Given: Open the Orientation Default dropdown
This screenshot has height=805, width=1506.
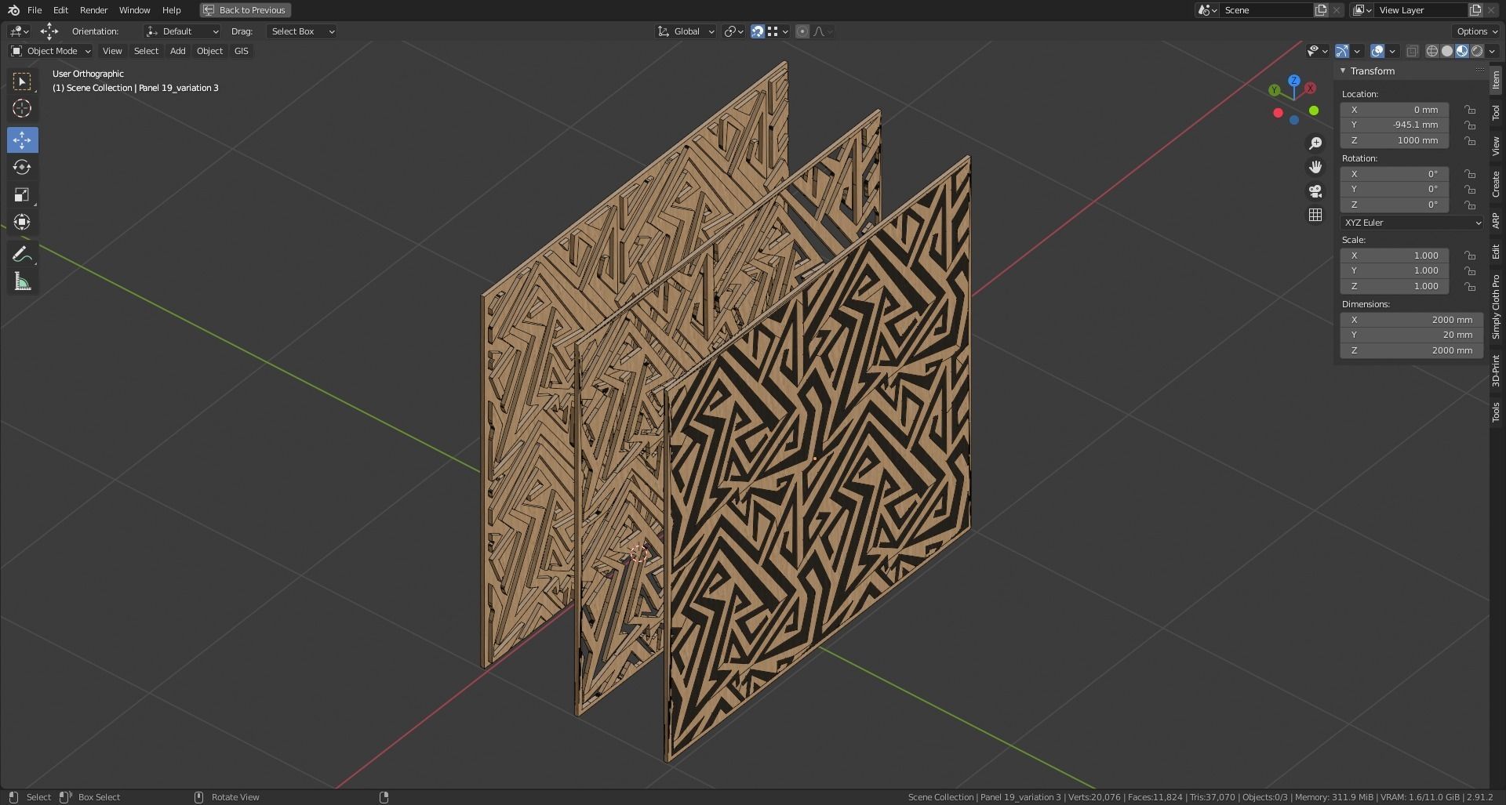Looking at the screenshot, I should click(182, 31).
